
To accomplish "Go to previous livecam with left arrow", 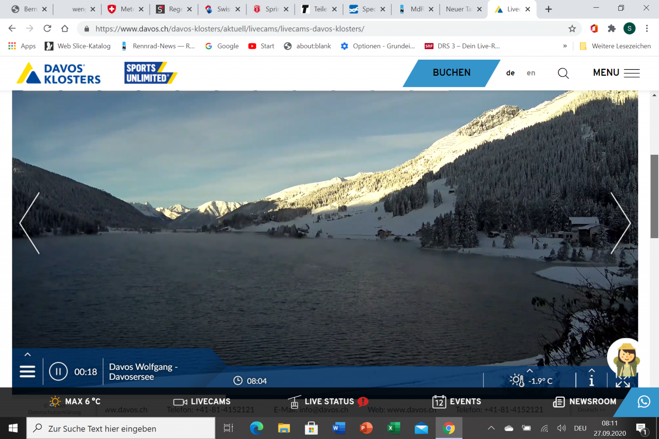I will [x=30, y=223].
